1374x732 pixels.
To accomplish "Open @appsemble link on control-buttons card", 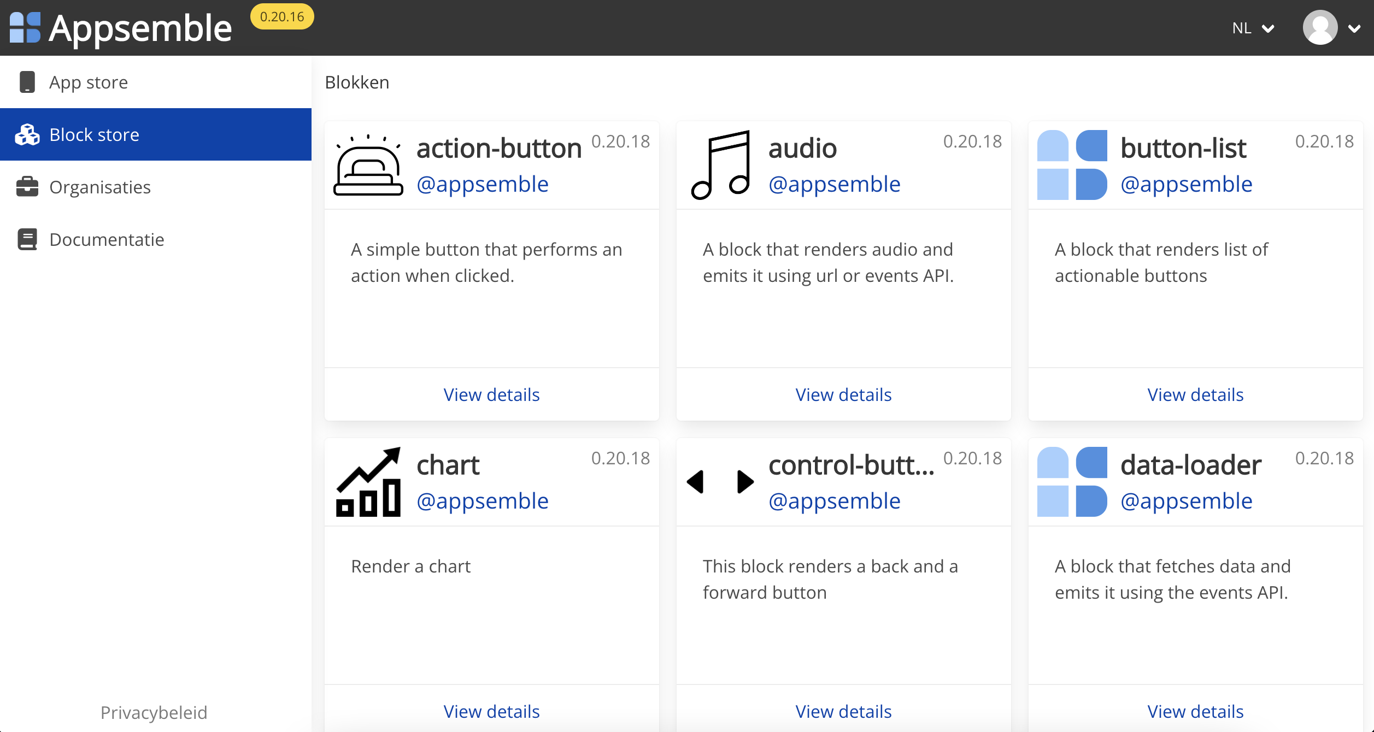I will tap(835, 501).
